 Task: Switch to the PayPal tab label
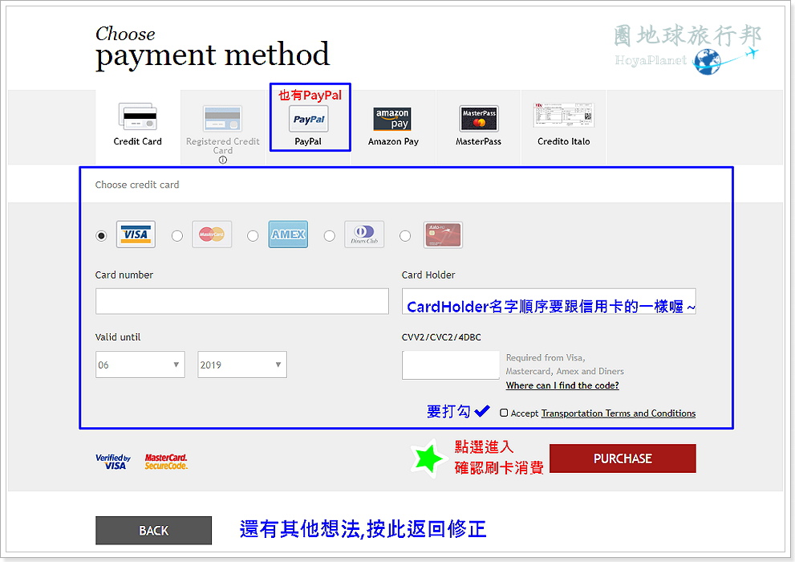coord(308,141)
